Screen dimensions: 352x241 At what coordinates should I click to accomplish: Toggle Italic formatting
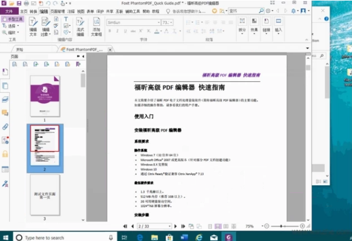tap(117, 31)
